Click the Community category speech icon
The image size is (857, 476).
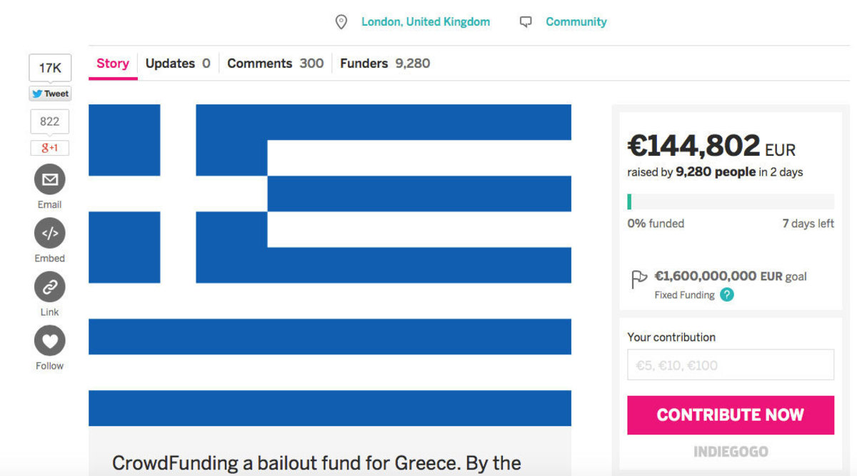click(526, 22)
